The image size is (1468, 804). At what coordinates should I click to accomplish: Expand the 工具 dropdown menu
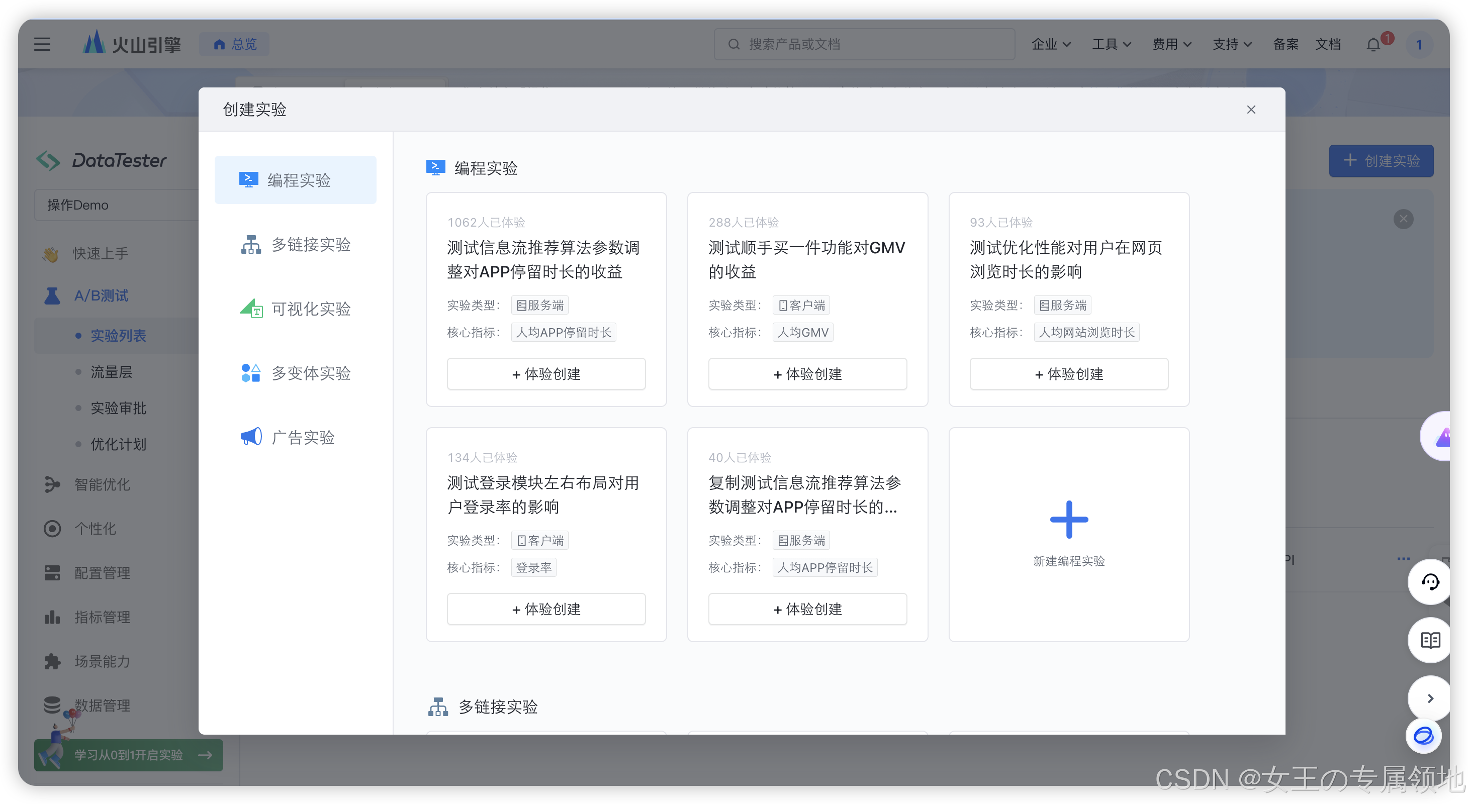pyautogui.click(x=1111, y=44)
